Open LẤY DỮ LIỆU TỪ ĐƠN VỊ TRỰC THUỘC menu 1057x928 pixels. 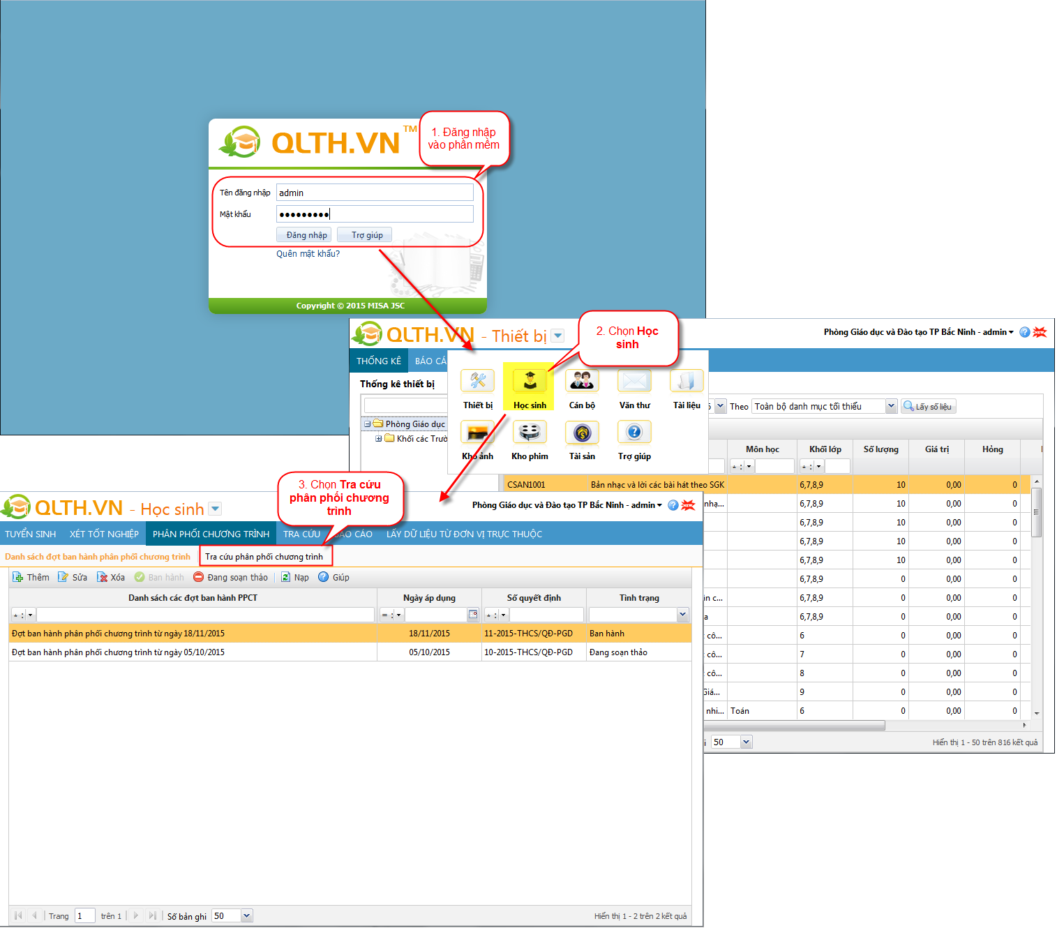(x=464, y=534)
